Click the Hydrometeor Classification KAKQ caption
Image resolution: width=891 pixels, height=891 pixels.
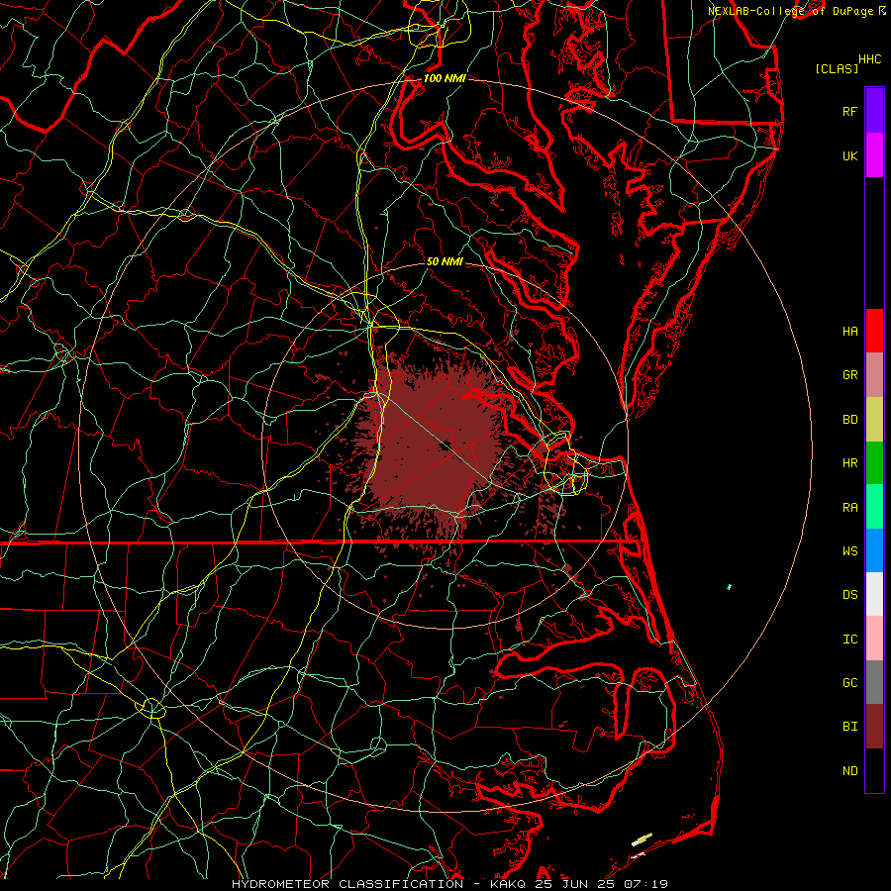tap(449, 884)
